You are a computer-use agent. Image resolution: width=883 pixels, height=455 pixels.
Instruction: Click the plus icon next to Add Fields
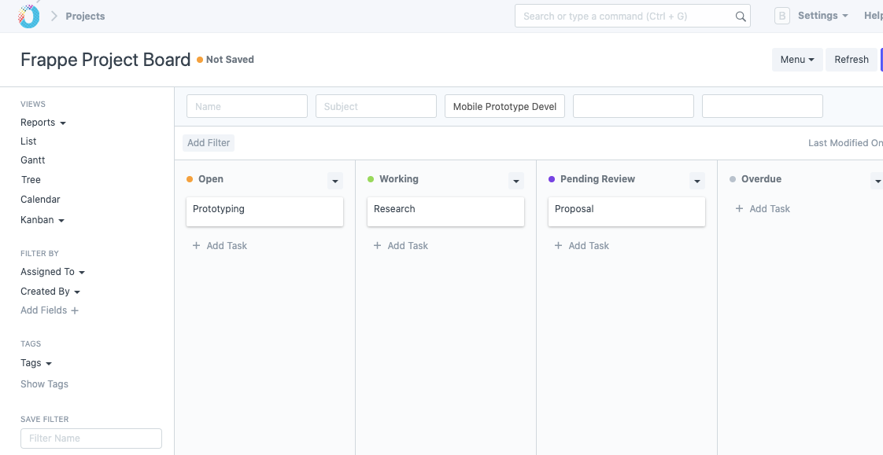pyautogui.click(x=75, y=310)
